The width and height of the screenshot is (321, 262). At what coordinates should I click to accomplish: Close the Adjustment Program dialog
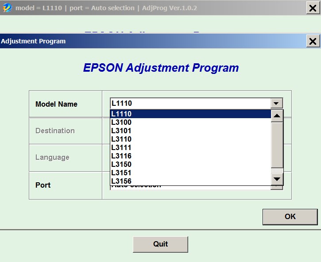[313, 41]
